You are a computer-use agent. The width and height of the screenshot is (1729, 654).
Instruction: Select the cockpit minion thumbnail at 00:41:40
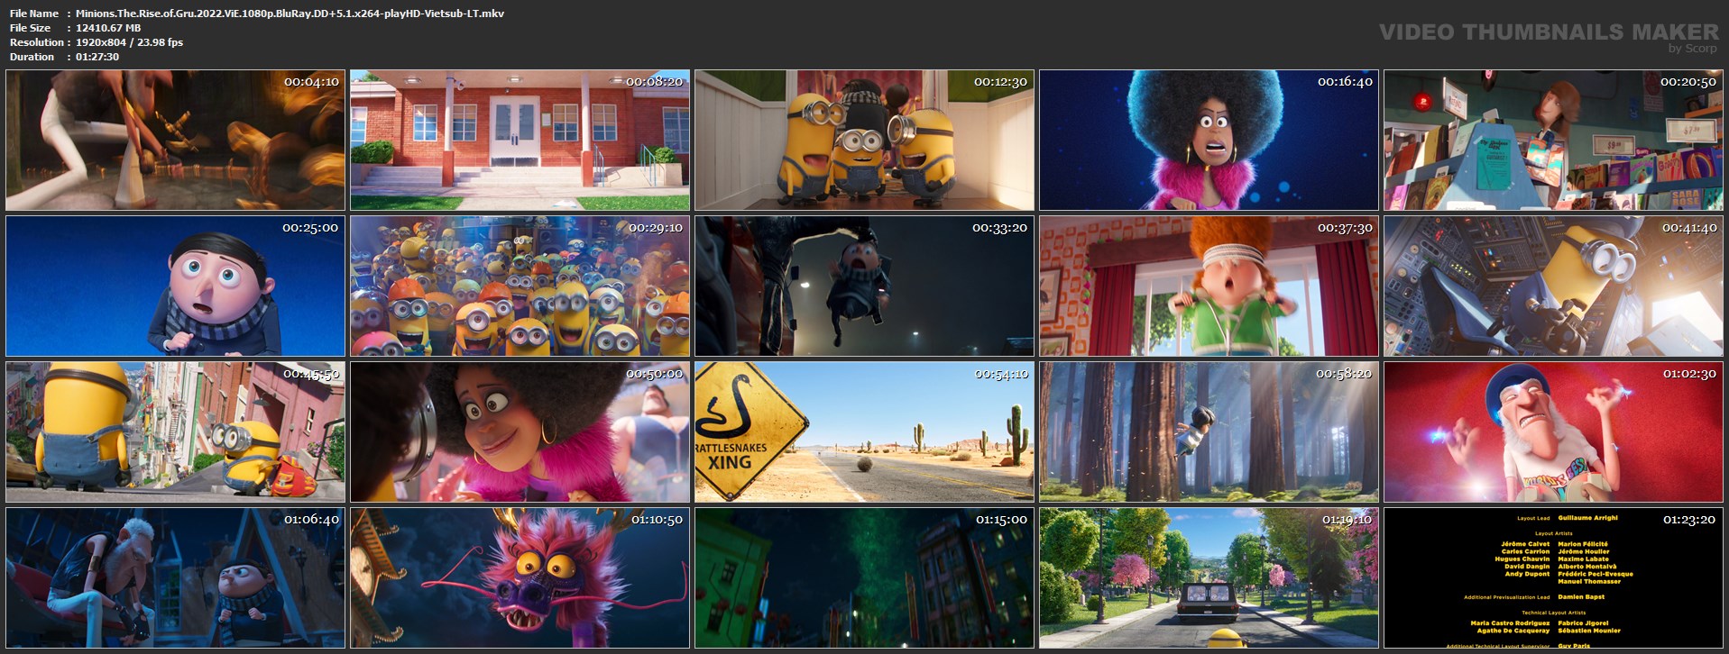1554,286
